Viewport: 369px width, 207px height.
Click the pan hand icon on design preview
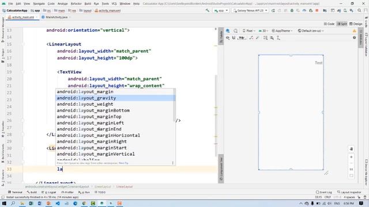coord(351,149)
